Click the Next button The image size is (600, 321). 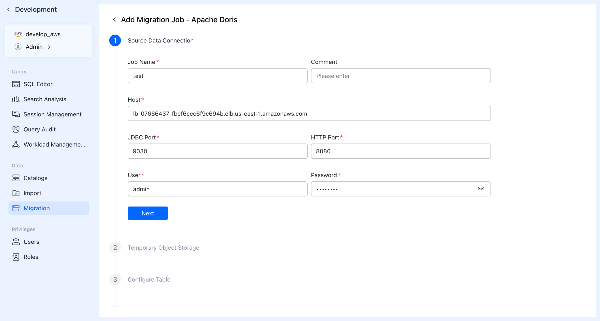click(x=148, y=213)
